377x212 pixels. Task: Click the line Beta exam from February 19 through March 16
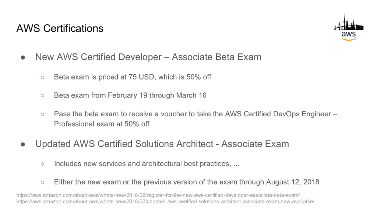[x=130, y=95]
